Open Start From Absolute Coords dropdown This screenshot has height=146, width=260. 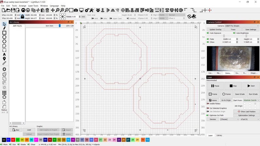tap(251, 100)
